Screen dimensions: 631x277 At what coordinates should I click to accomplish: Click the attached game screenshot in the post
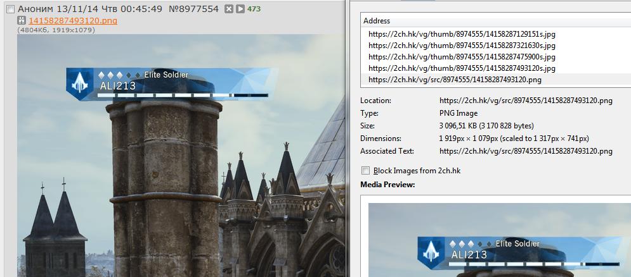click(x=181, y=156)
